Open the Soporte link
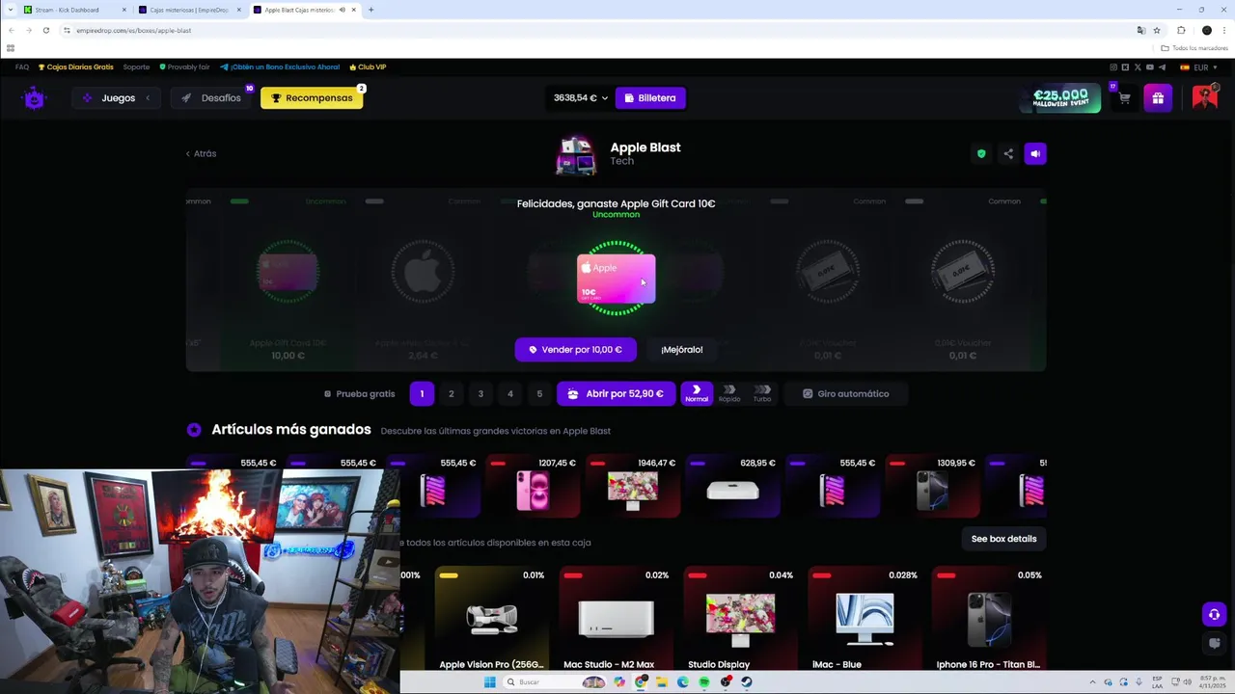Image resolution: width=1235 pixels, height=694 pixels. click(136, 67)
